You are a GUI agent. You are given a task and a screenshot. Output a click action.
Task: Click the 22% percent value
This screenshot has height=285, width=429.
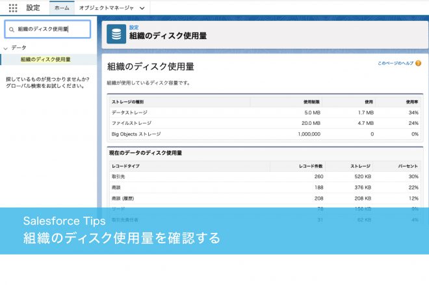(413, 187)
